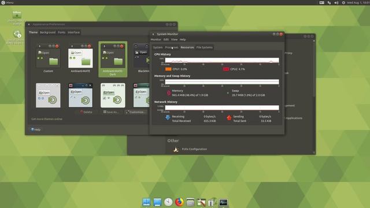Select the first theme in the second row
Viewport: 370px width, 208px height.
tap(48, 95)
